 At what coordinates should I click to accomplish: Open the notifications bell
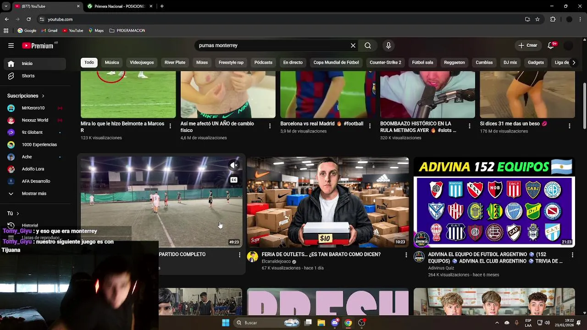pos(551,45)
